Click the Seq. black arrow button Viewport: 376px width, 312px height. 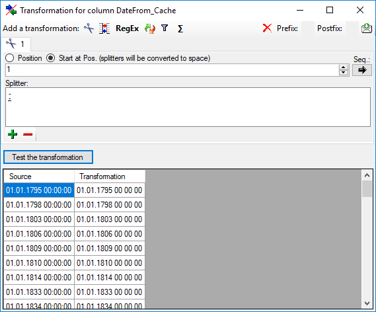362,70
